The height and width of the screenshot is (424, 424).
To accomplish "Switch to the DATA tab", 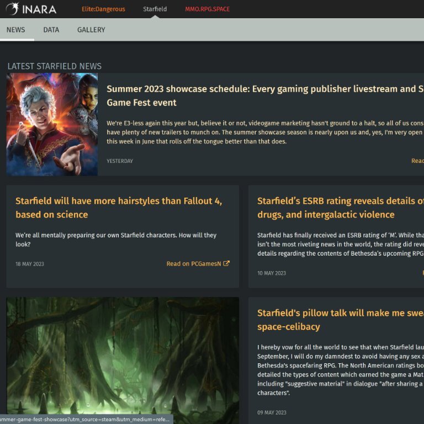I will [51, 30].
